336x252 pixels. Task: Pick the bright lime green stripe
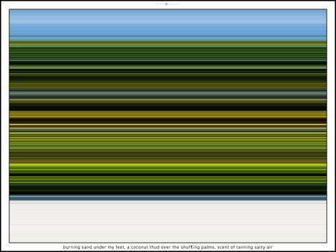pyautogui.click(x=168, y=165)
